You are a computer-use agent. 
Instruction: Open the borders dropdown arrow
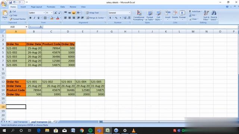pos(48,18)
